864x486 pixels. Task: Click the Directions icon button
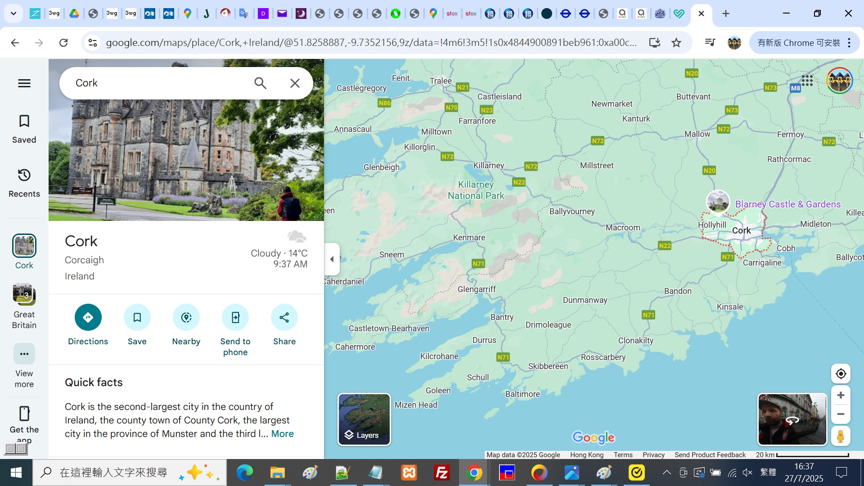point(88,318)
